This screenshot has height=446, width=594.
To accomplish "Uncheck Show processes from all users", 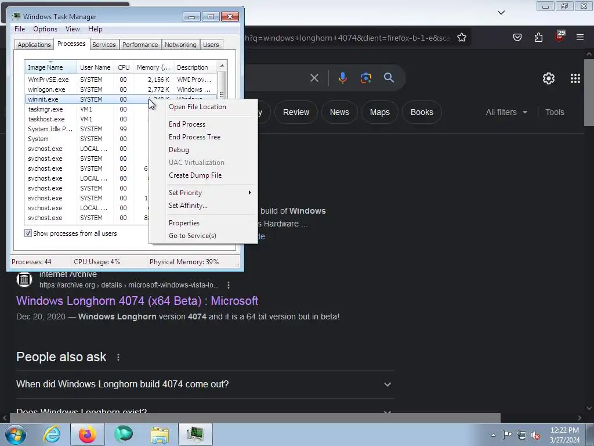I will pos(28,233).
